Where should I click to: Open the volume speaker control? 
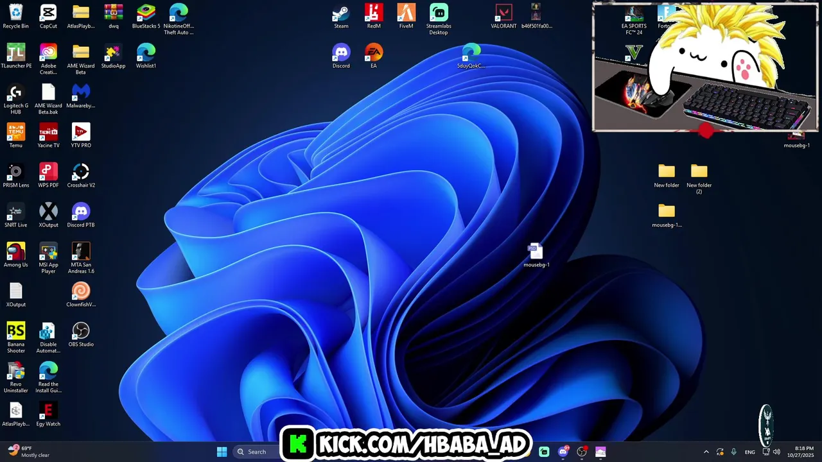[x=776, y=452]
